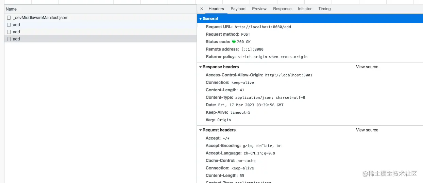Tick the checkbox beside _devMiddlewareManifest.json

coord(9,17)
